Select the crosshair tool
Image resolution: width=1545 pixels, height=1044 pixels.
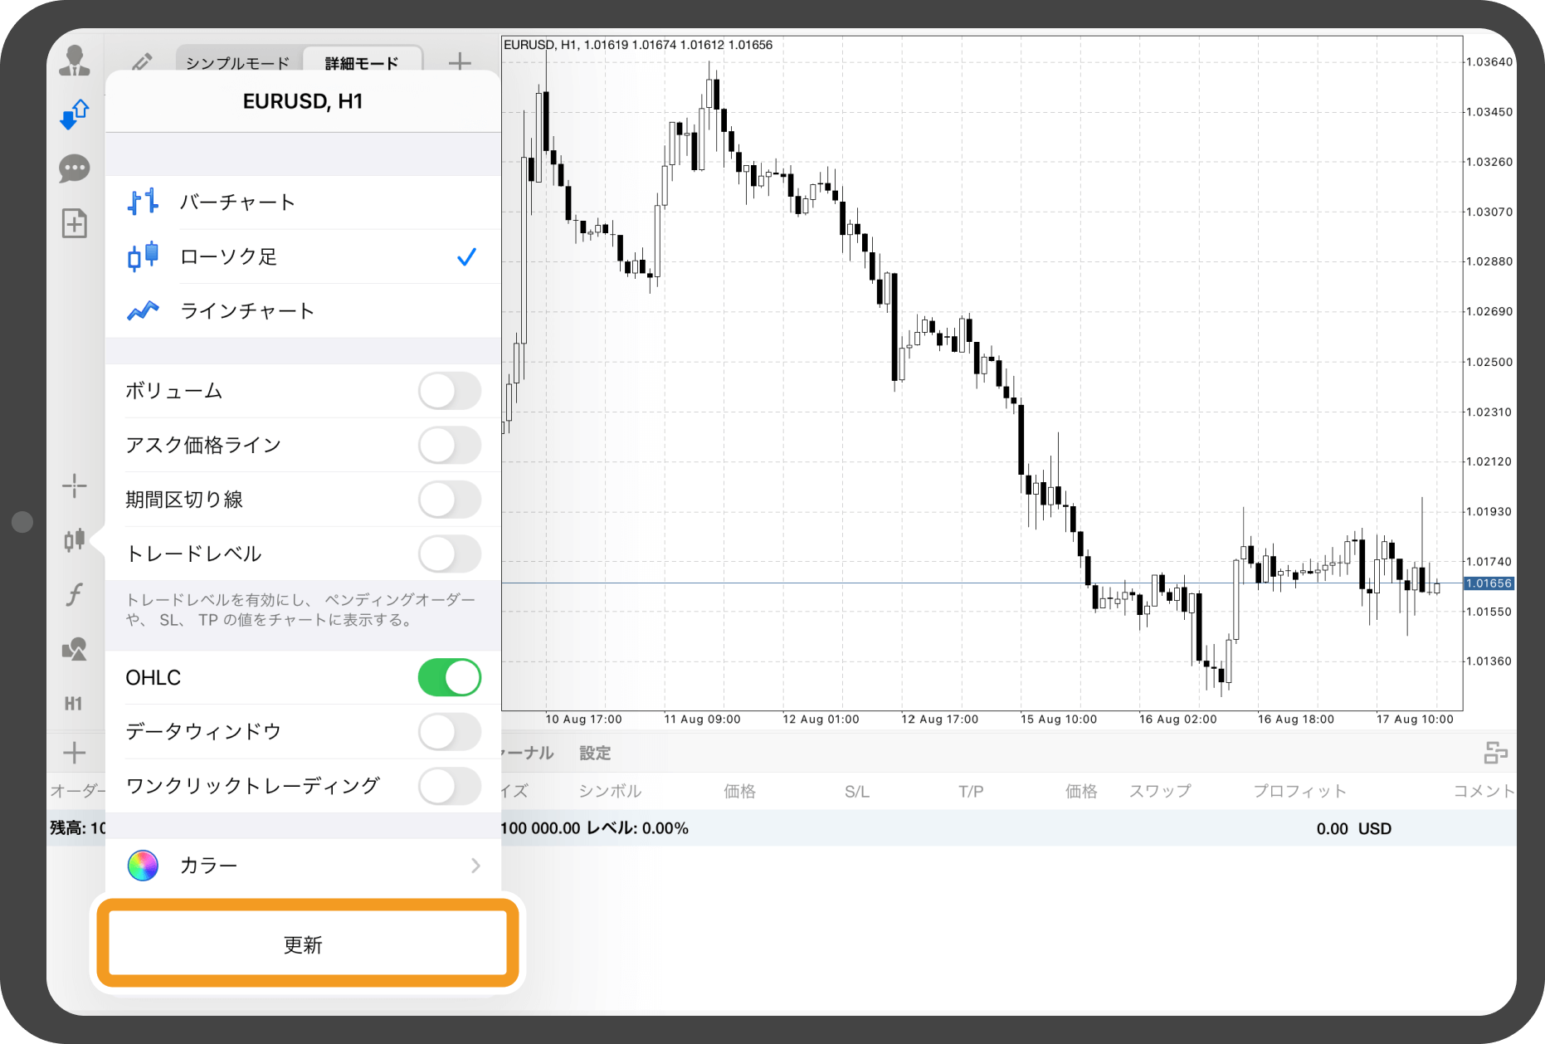75,485
